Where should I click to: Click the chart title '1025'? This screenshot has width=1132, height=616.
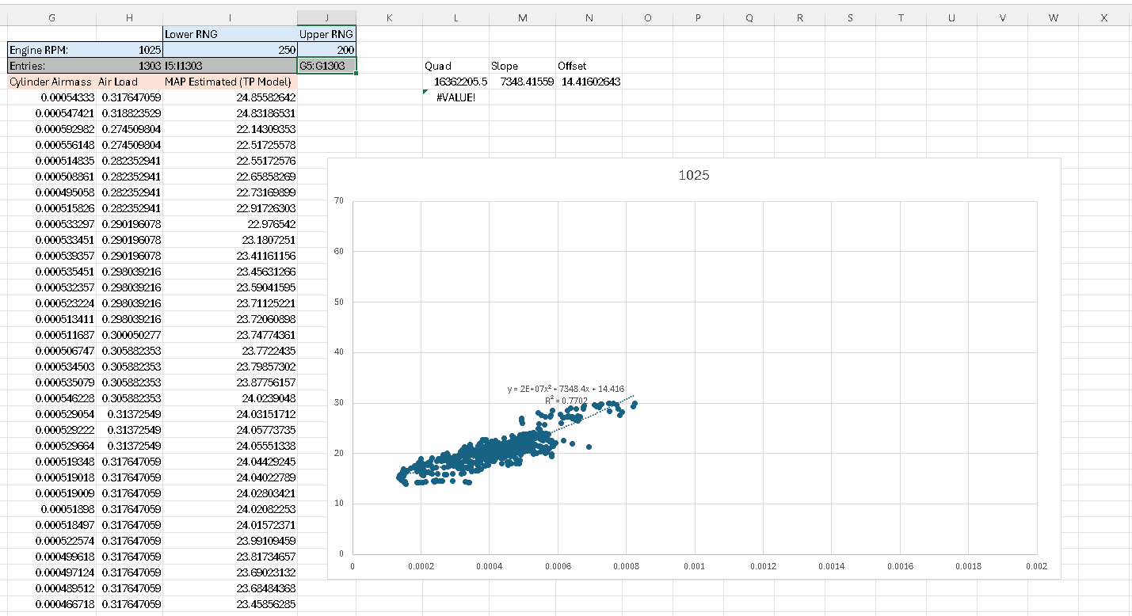(x=694, y=175)
